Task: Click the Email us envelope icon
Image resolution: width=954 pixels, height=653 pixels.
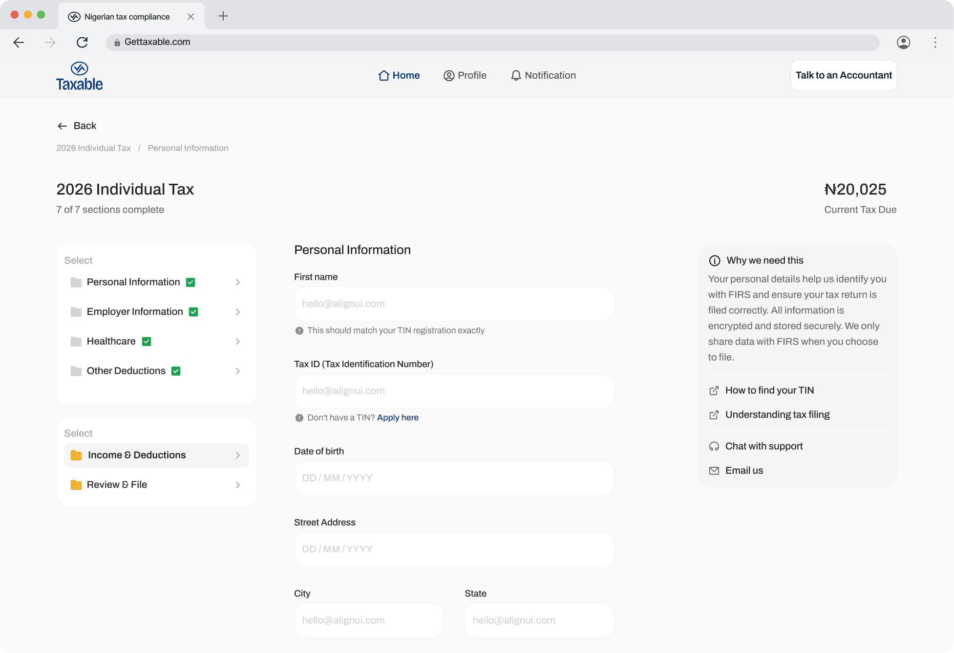Action: pyautogui.click(x=714, y=470)
